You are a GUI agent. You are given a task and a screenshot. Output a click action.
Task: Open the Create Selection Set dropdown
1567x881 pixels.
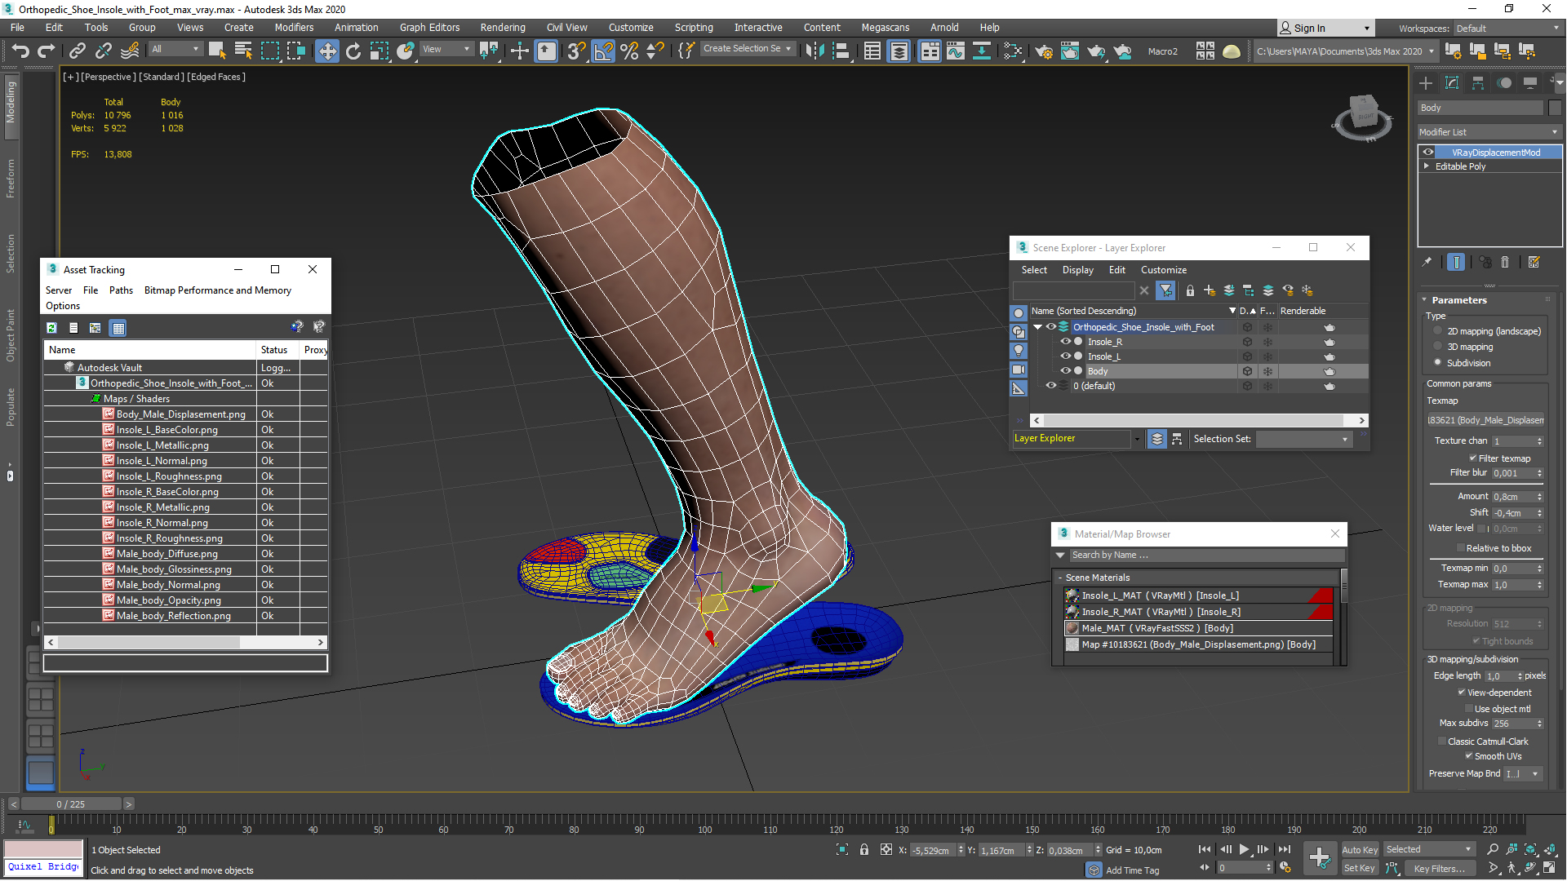(748, 49)
